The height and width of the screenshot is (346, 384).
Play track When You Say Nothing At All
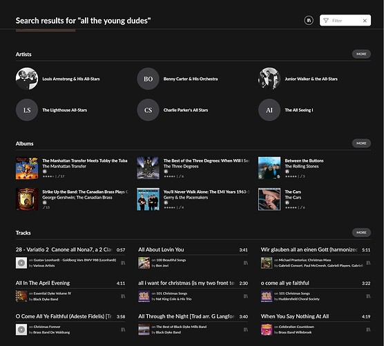(x=295, y=316)
